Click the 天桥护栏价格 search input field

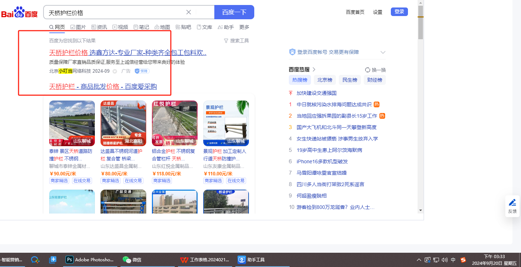point(114,12)
